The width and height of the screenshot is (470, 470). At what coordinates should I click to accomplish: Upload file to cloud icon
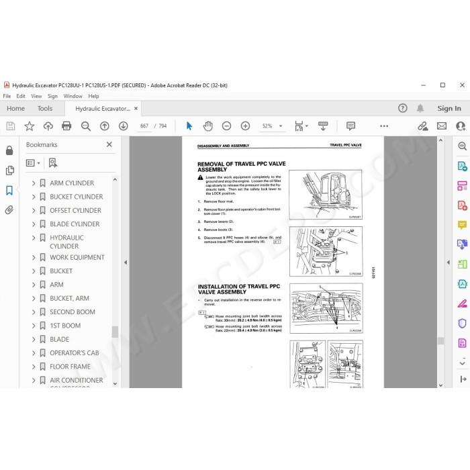point(48,126)
